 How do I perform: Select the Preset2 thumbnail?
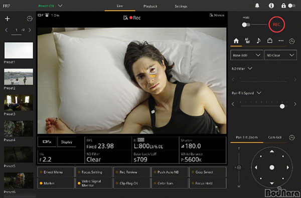tap(19, 76)
